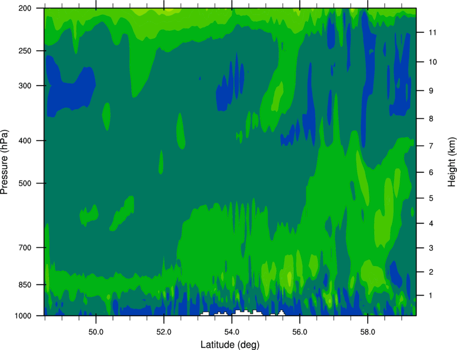457x350 pixels.
Task: Click the 200 pressure tick label
Action: click(x=25, y=8)
